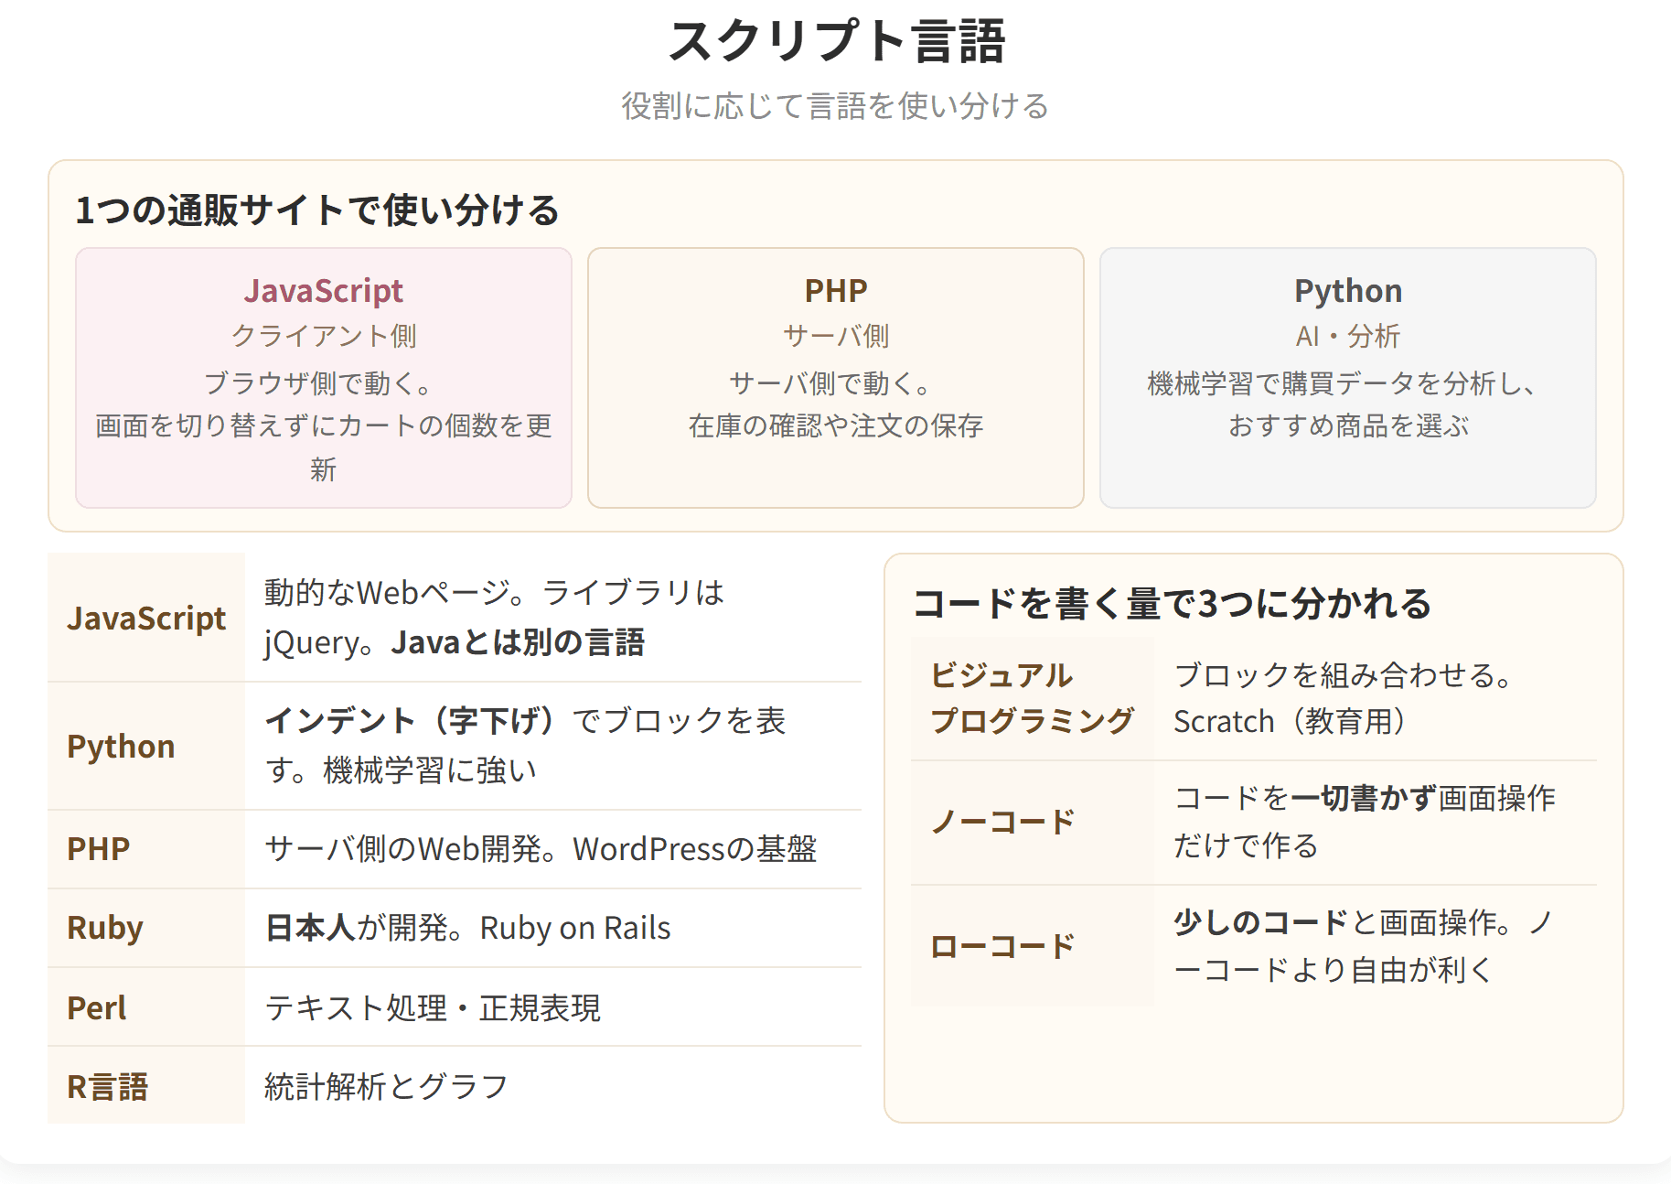Click heading コードを書く量で3つに分かれる
The width and height of the screenshot is (1671, 1184).
point(1172,604)
